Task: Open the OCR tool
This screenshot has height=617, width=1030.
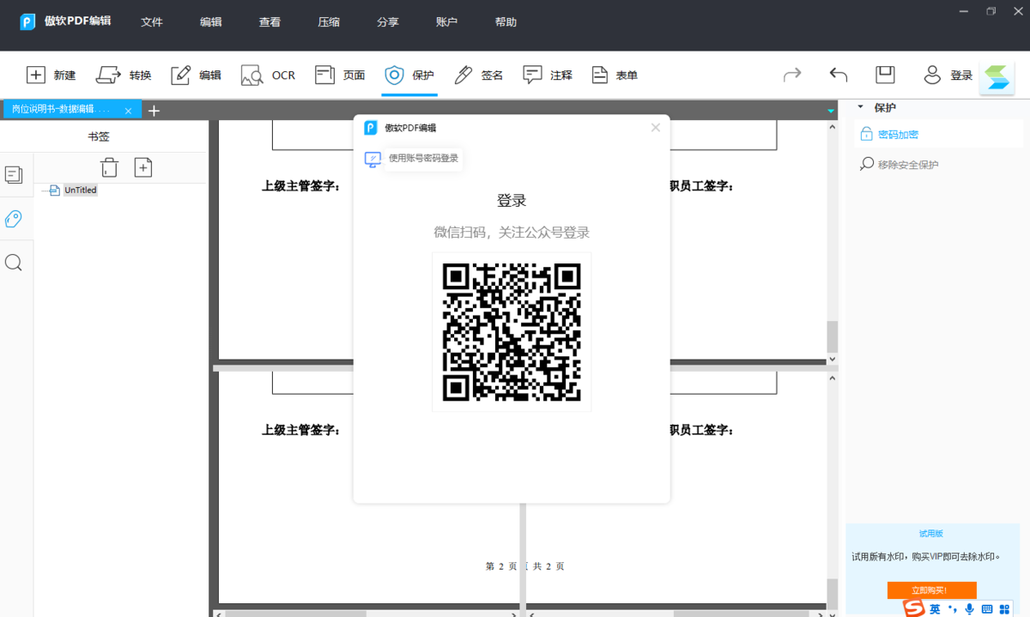Action: (x=268, y=76)
